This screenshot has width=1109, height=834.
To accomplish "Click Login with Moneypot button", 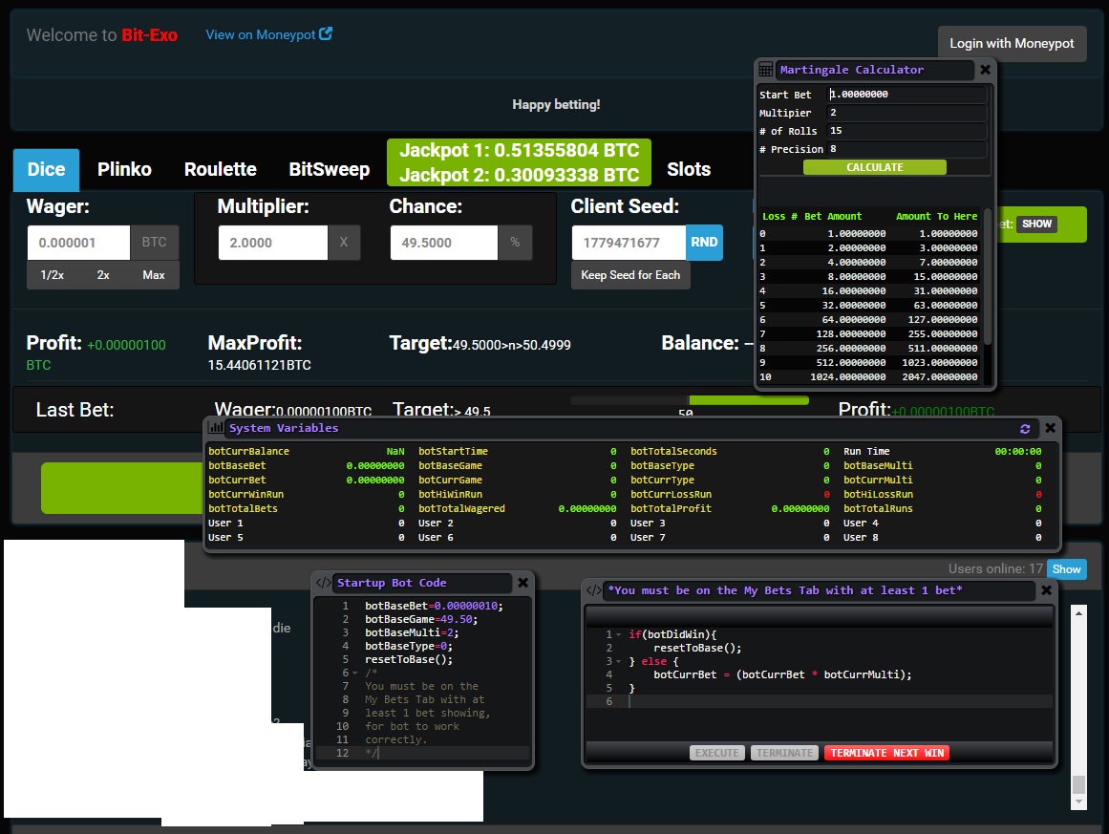I will (x=1012, y=43).
